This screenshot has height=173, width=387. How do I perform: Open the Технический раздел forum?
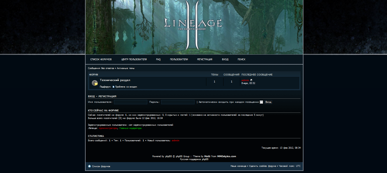[115, 80]
